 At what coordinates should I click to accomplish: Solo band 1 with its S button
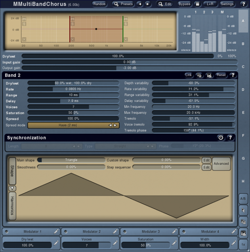pos(24,24)
